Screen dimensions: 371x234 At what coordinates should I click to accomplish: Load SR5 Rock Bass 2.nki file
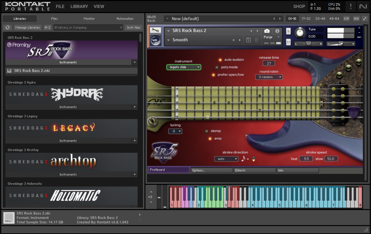(x=71, y=71)
